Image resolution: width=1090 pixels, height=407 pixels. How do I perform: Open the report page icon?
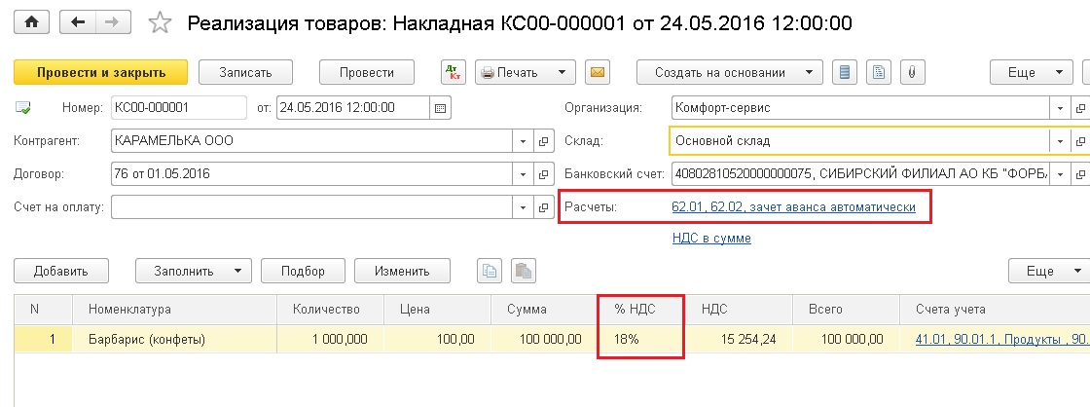879,72
